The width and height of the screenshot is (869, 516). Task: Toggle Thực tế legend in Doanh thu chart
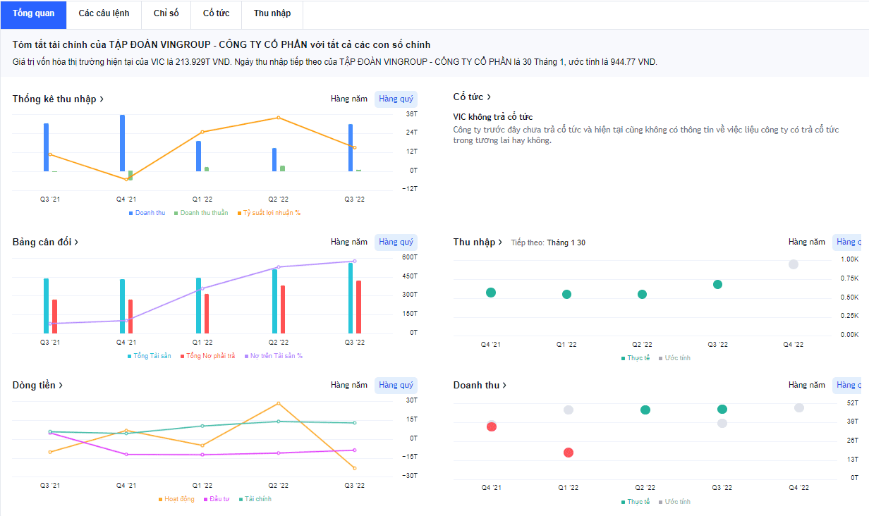coord(636,502)
